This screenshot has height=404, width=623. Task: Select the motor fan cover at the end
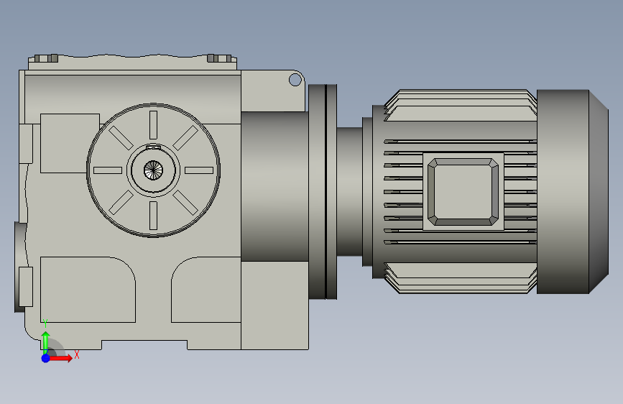573,192
